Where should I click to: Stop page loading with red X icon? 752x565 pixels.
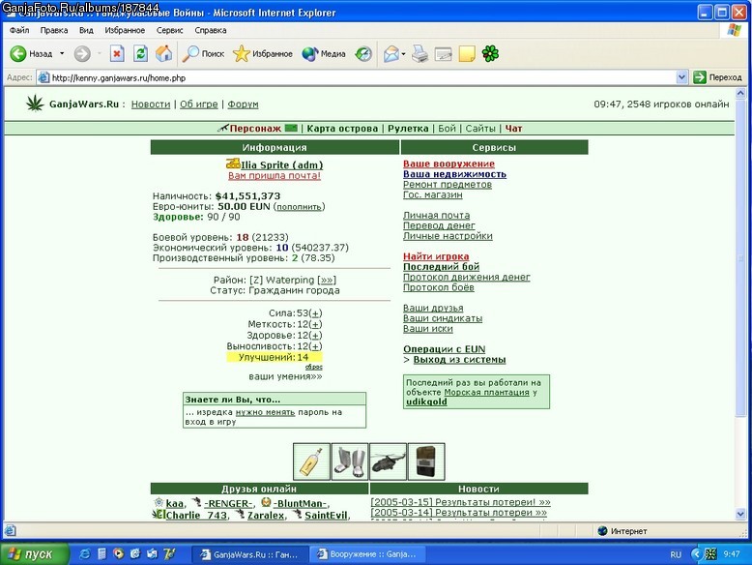point(117,54)
